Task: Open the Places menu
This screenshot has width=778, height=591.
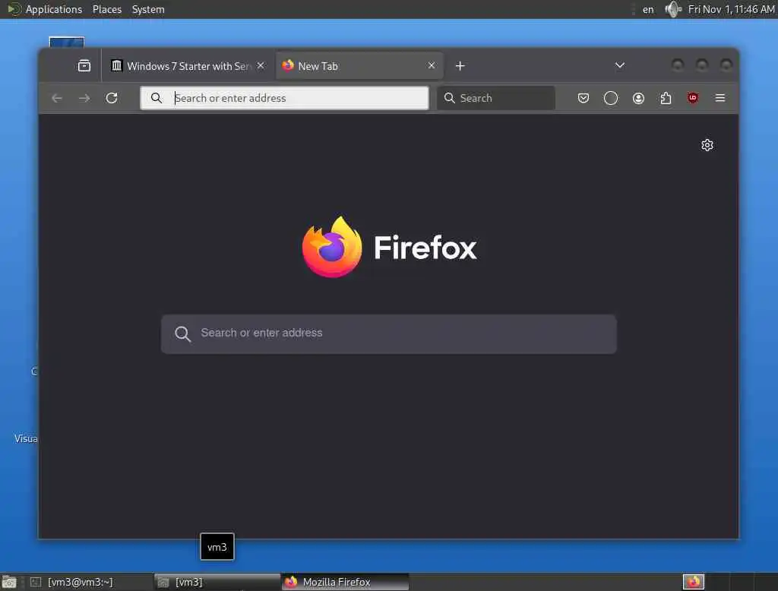Action: pos(106,9)
